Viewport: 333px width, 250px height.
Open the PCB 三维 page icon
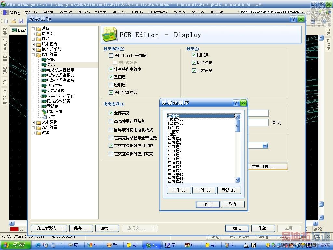[x=44, y=112]
